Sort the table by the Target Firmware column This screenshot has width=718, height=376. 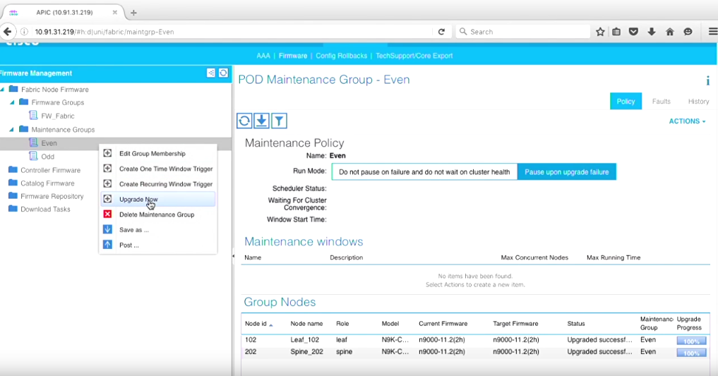pyautogui.click(x=515, y=323)
